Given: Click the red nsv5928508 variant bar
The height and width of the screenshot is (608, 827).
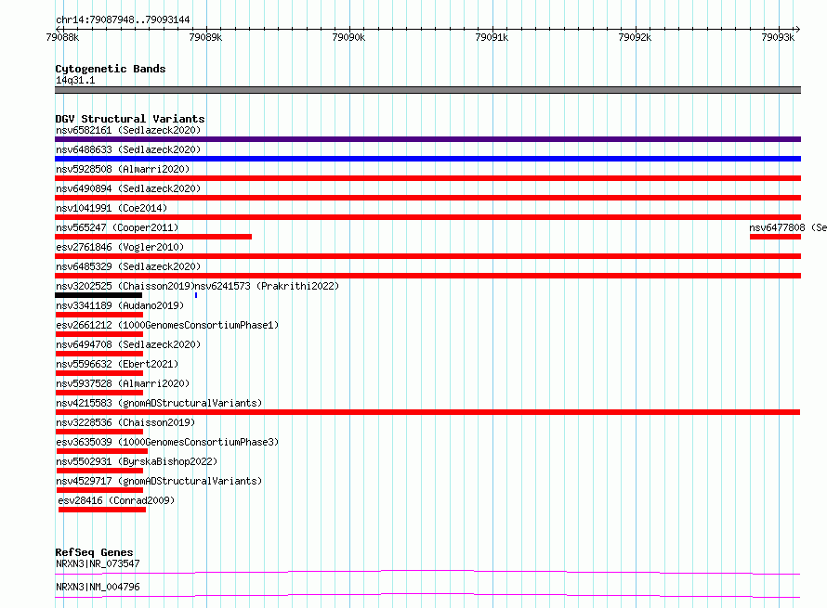Looking at the screenshot, I should 427,178.
